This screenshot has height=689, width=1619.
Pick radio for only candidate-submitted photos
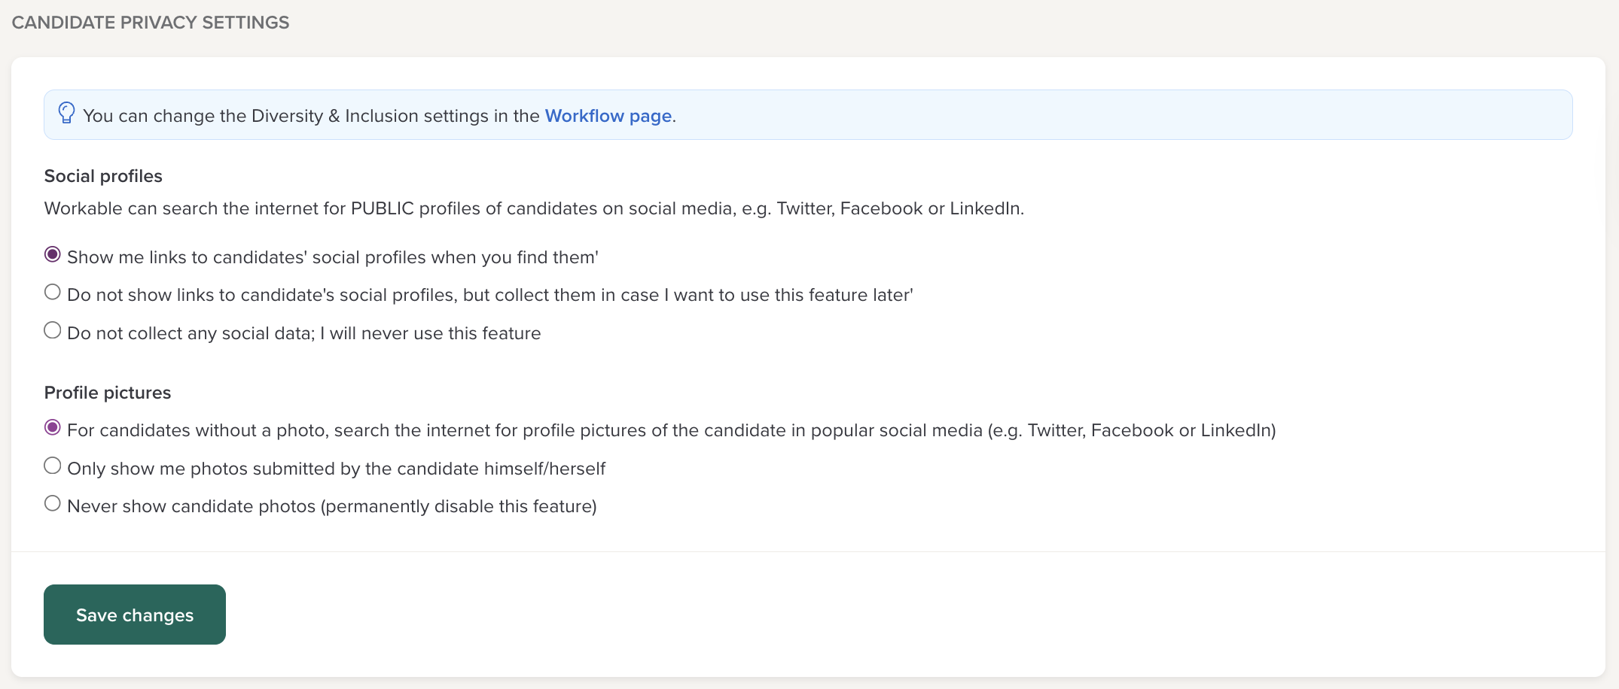click(53, 466)
